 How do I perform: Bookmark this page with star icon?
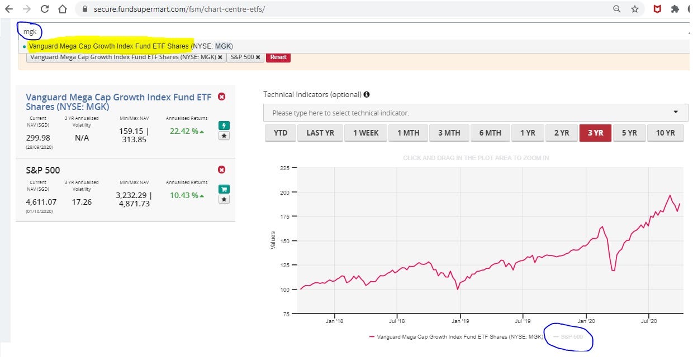pyautogui.click(x=635, y=9)
